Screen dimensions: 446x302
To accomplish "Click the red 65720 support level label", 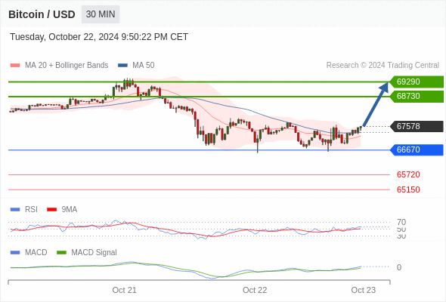I will [x=408, y=174].
